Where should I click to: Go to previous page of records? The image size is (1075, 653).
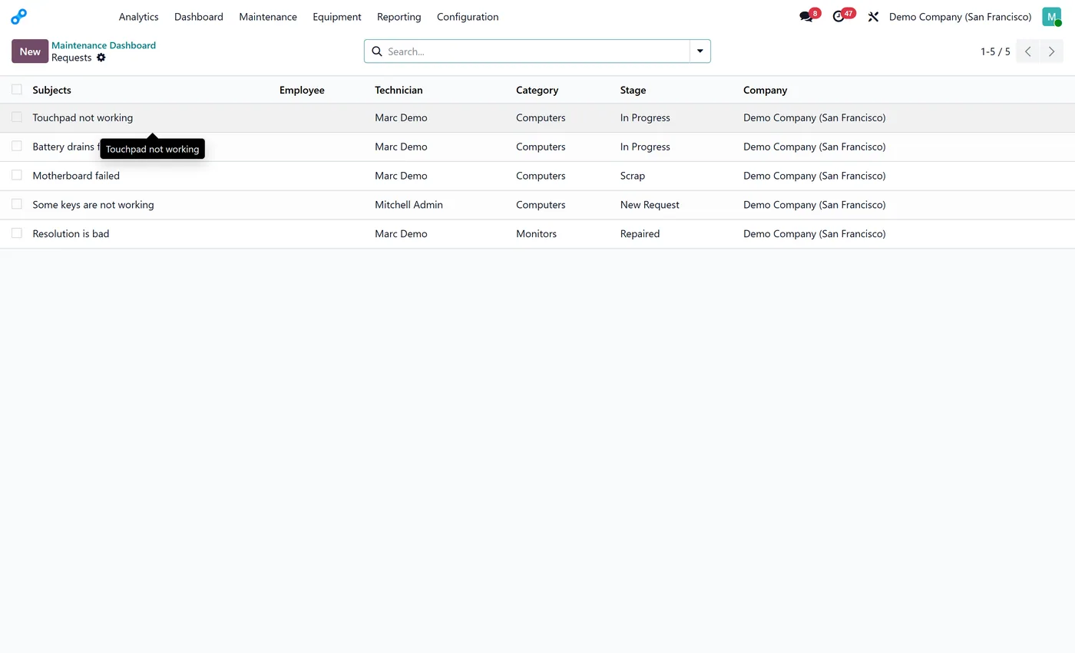1028,51
